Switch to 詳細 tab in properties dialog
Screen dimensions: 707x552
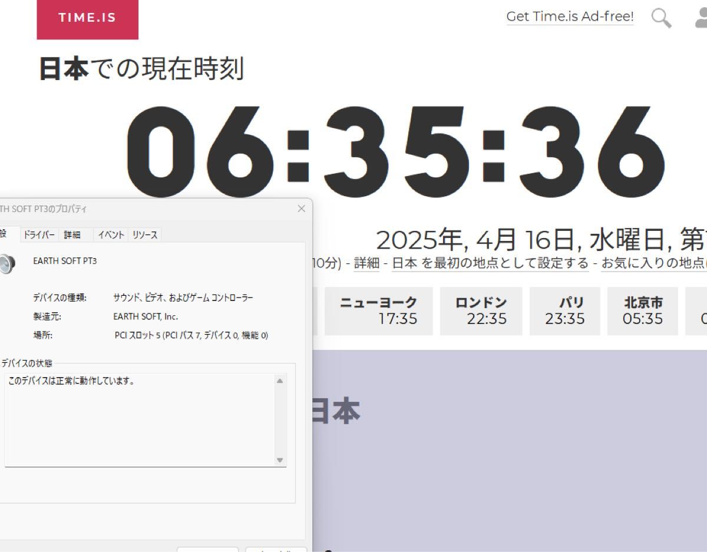click(x=72, y=234)
